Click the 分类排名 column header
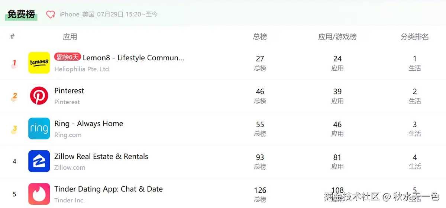The width and height of the screenshot is (446, 208). tap(414, 36)
